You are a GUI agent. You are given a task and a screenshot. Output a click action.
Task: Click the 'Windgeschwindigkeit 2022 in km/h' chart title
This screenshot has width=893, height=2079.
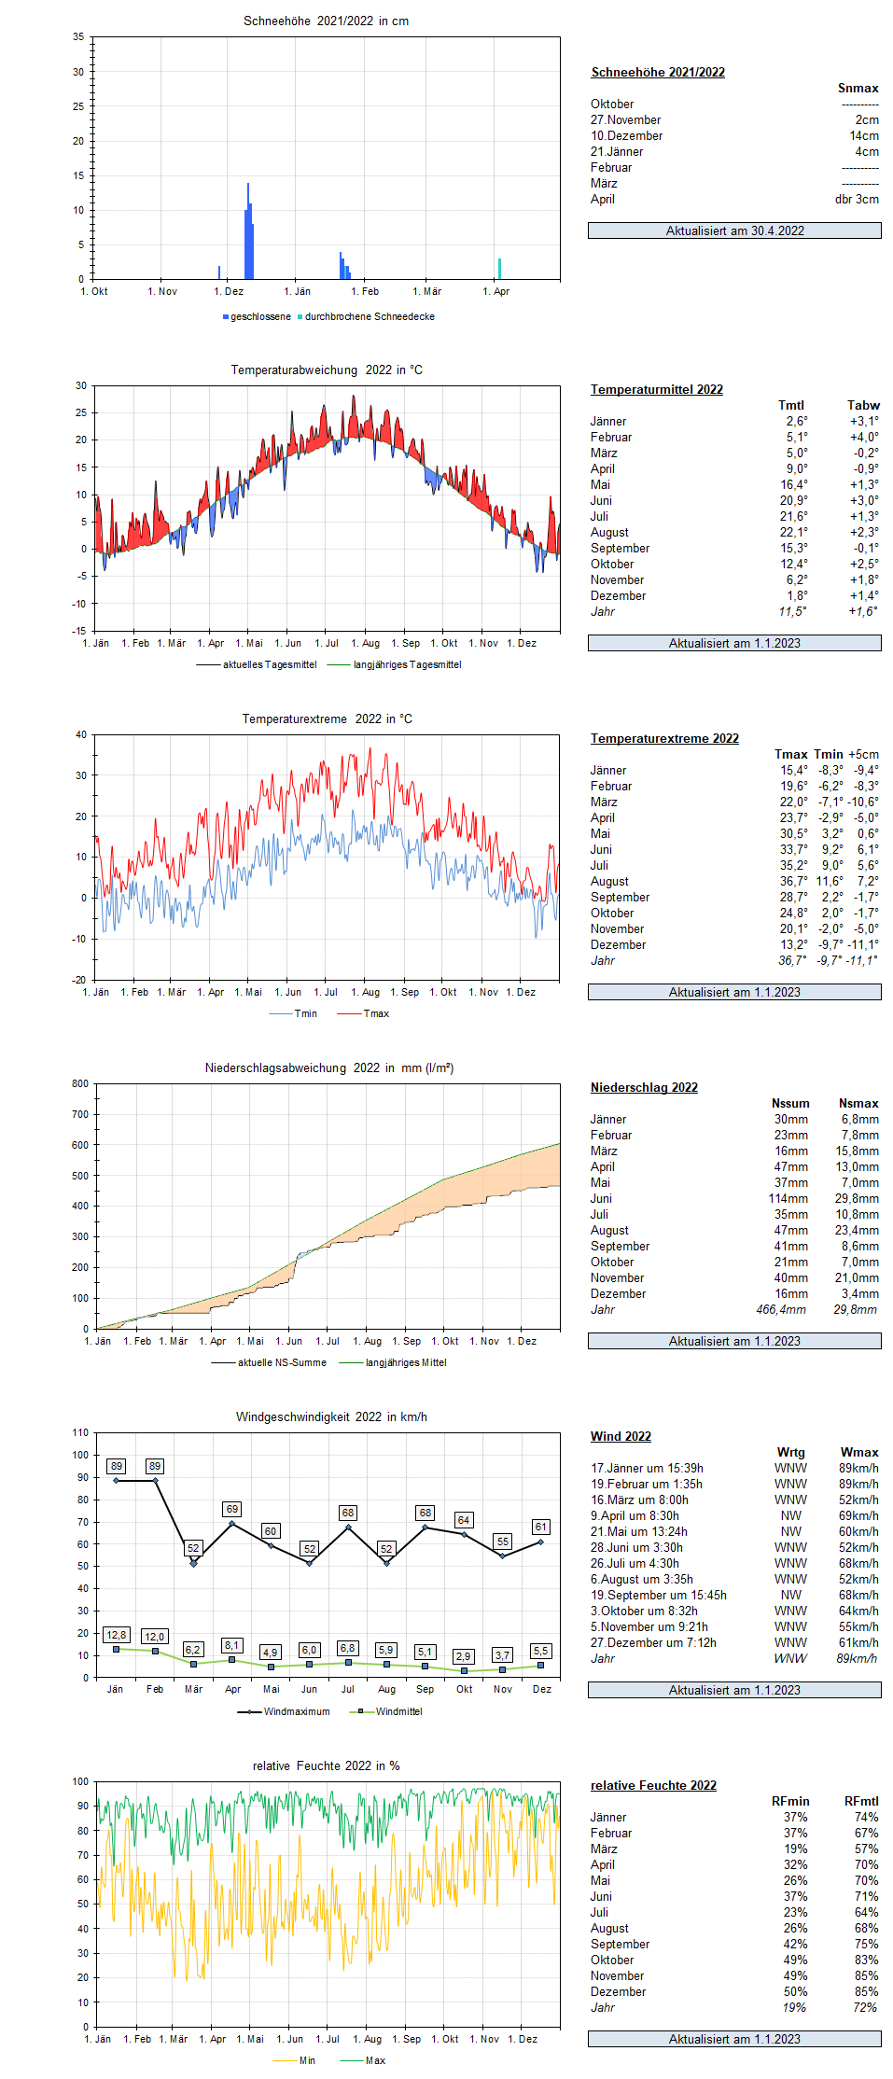[x=331, y=1416]
